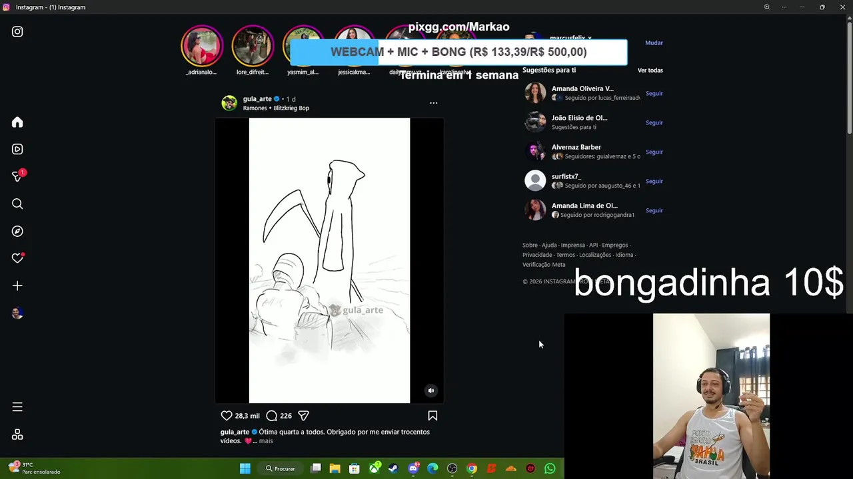This screenshot has width=853, height=479.
Task: Expand the caption with 'mais'
Action: (x=266, y=440)
